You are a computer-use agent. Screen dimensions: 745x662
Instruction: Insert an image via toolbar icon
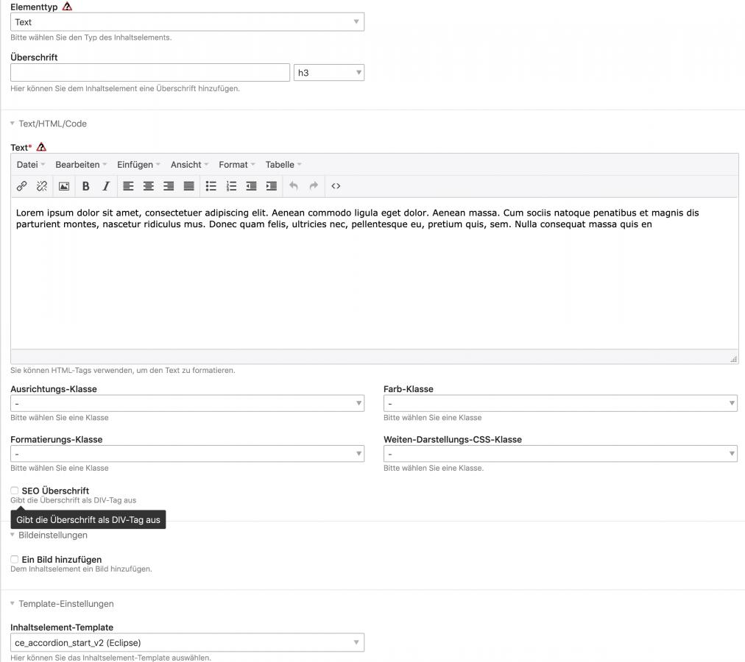click(x=64, y=186)
